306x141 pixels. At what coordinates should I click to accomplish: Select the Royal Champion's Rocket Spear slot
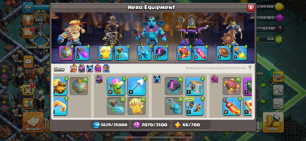pos(240,53)
